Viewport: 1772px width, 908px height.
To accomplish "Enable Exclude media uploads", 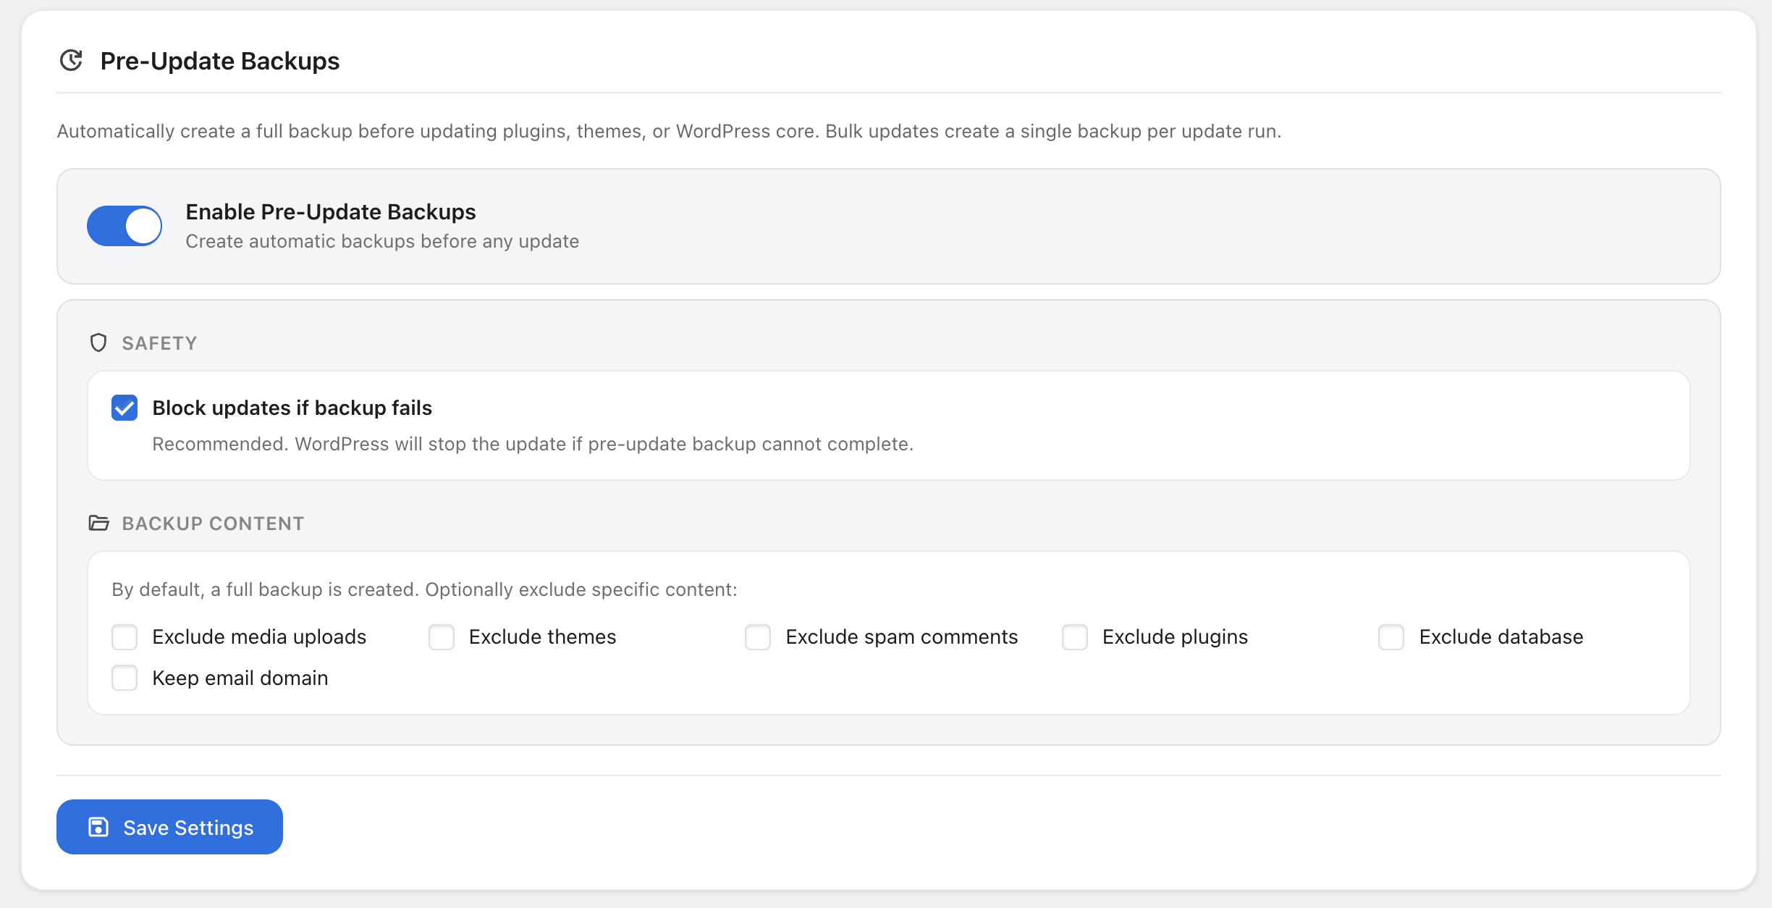I will point(124,637).
